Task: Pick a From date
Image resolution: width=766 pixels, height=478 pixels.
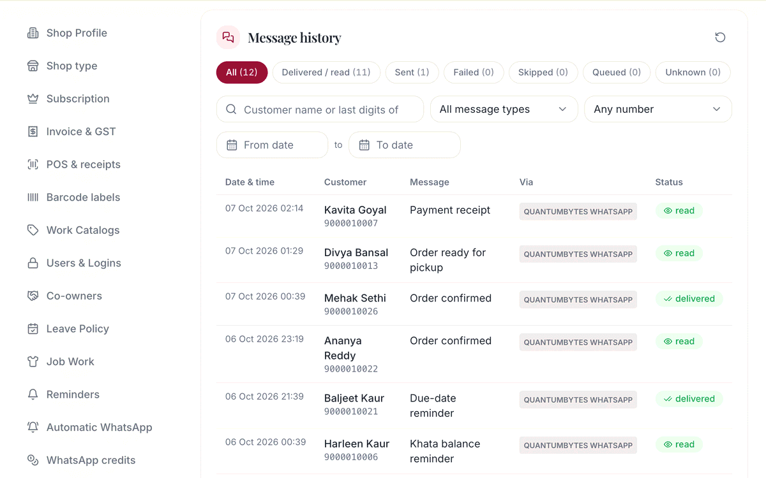Action: (273, 145)
